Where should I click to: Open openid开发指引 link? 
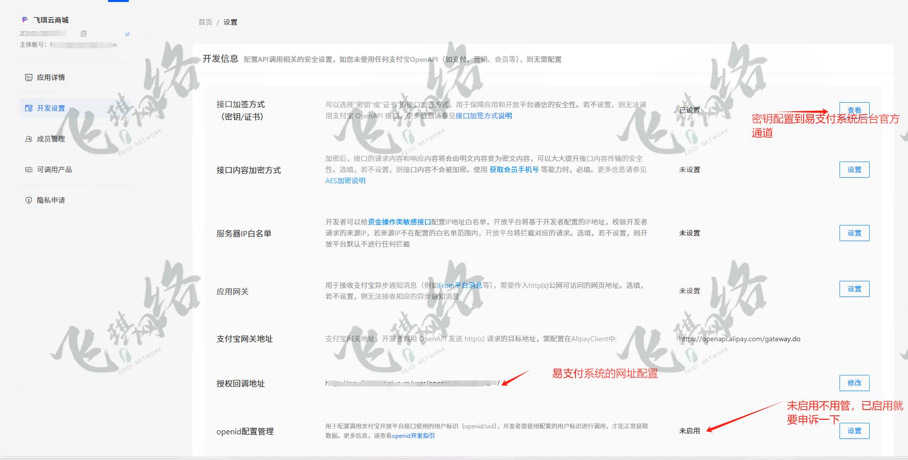pos(413,436)
